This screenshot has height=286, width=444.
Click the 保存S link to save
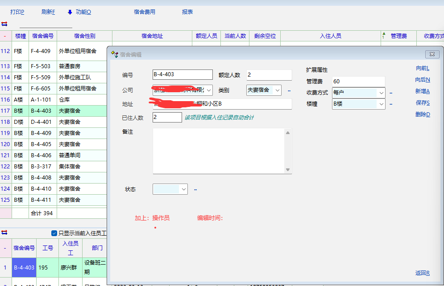(x=422, y=103)
